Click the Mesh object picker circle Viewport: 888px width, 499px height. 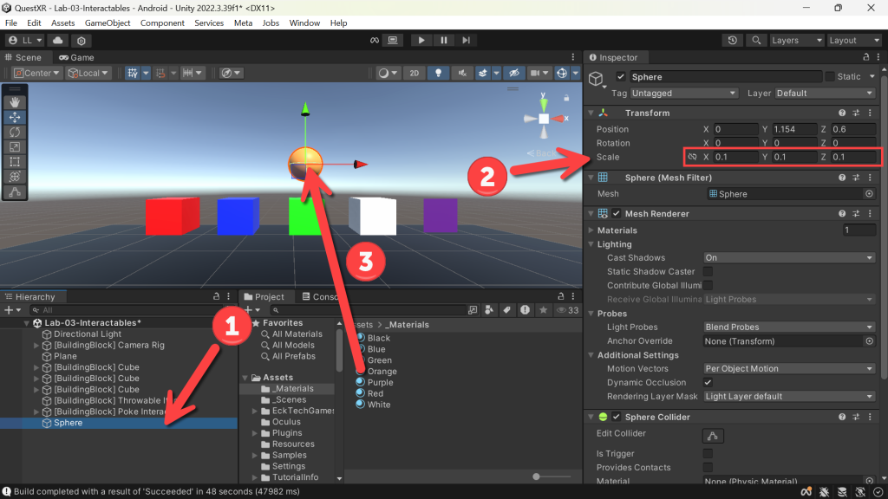coord(869,193)
